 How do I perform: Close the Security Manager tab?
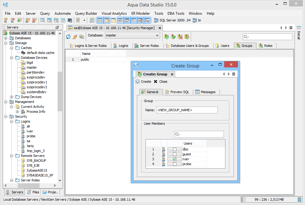click(160, 28)
